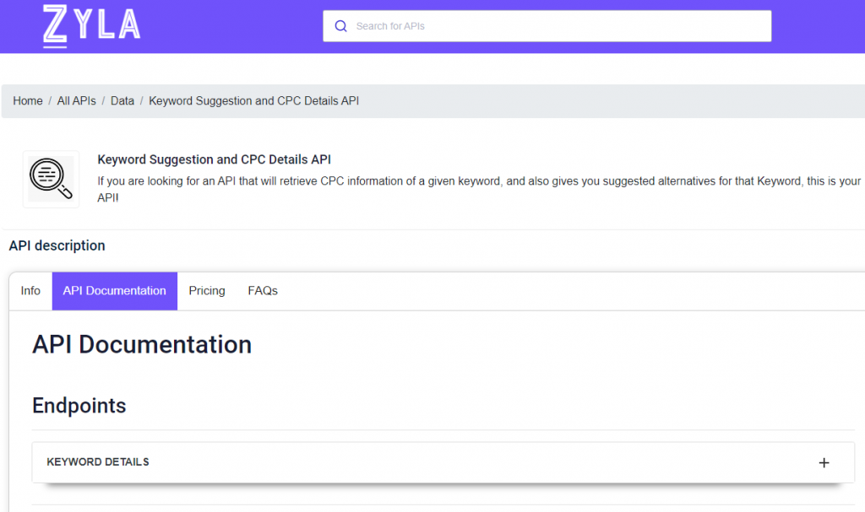Focus the Search for APIs field
The height and width of the screenshot is (512, 865).
click(x=558, y=26)
